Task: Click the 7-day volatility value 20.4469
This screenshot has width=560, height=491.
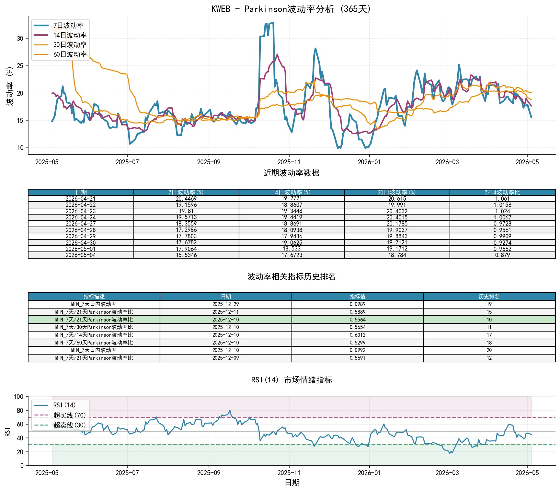Action: (186, 199)
